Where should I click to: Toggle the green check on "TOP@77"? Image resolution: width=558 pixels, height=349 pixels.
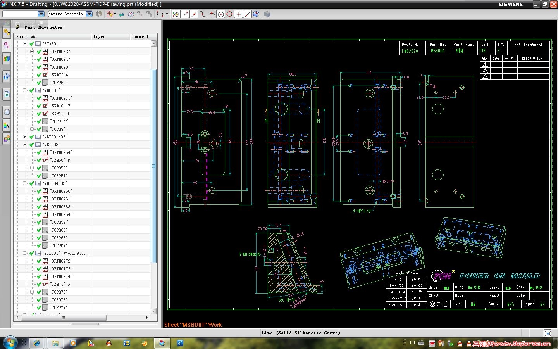point(39,308)
